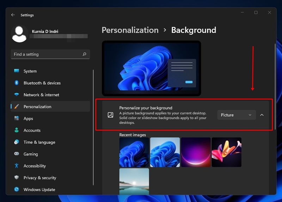
Task: Go to Bluetooth & devices
Action: coord(50,83)
